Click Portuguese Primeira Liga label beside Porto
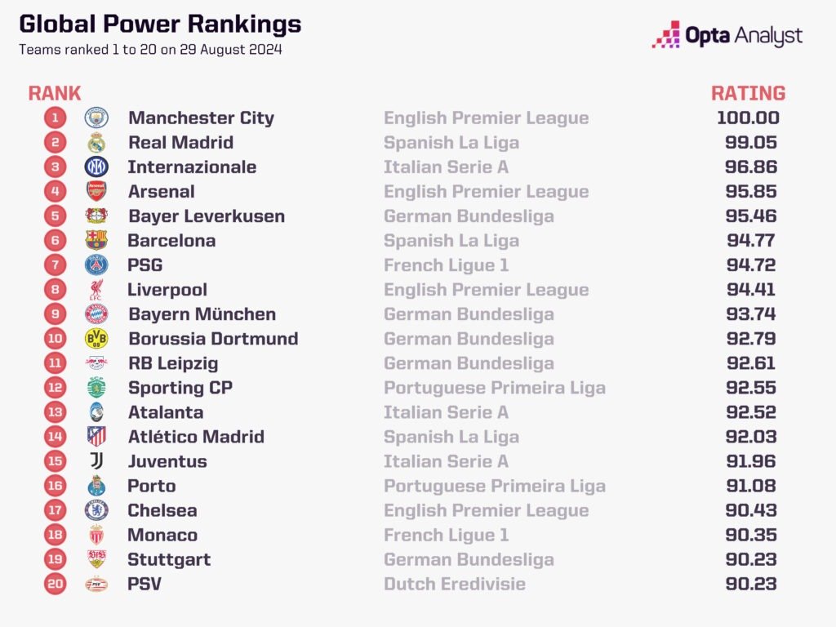Viewport: 836px width, 627px height. 495,486
